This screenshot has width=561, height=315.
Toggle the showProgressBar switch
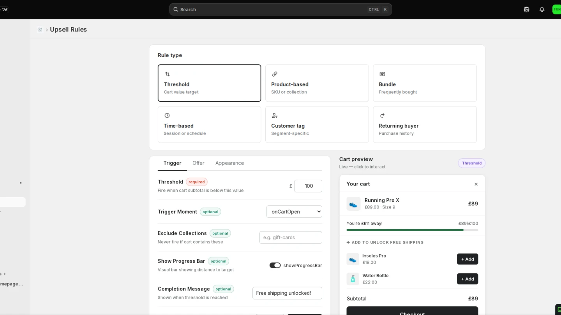point(275,265)
